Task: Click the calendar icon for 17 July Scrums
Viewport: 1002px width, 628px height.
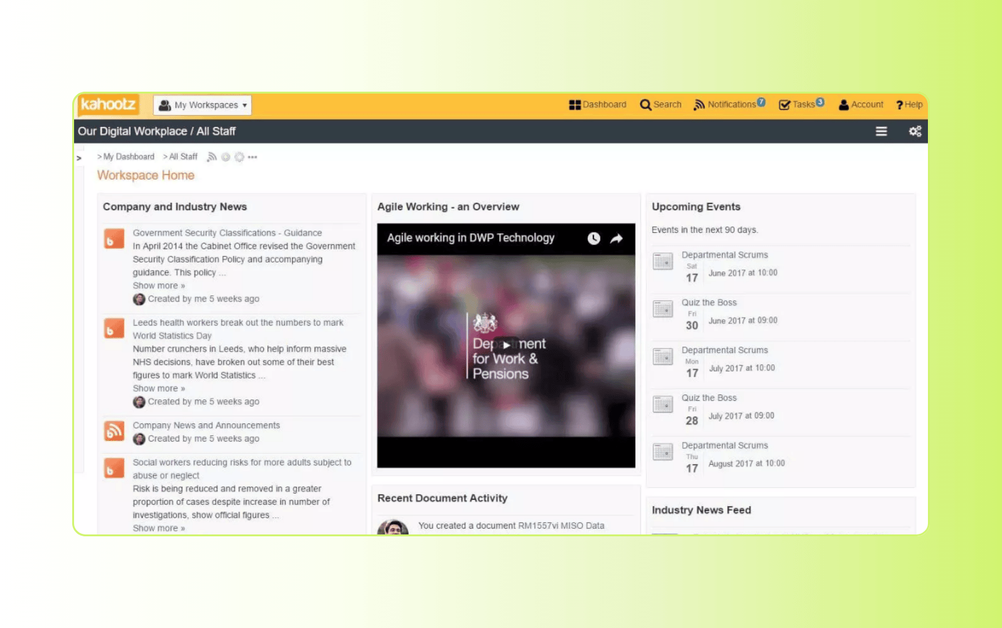Action: 662,357
